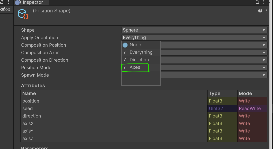Click the blue circle icon on Inspector tab

click(18, 3)
